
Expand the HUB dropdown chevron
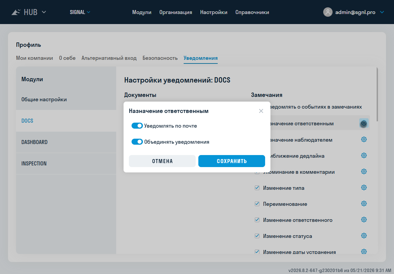click(44, 12)
